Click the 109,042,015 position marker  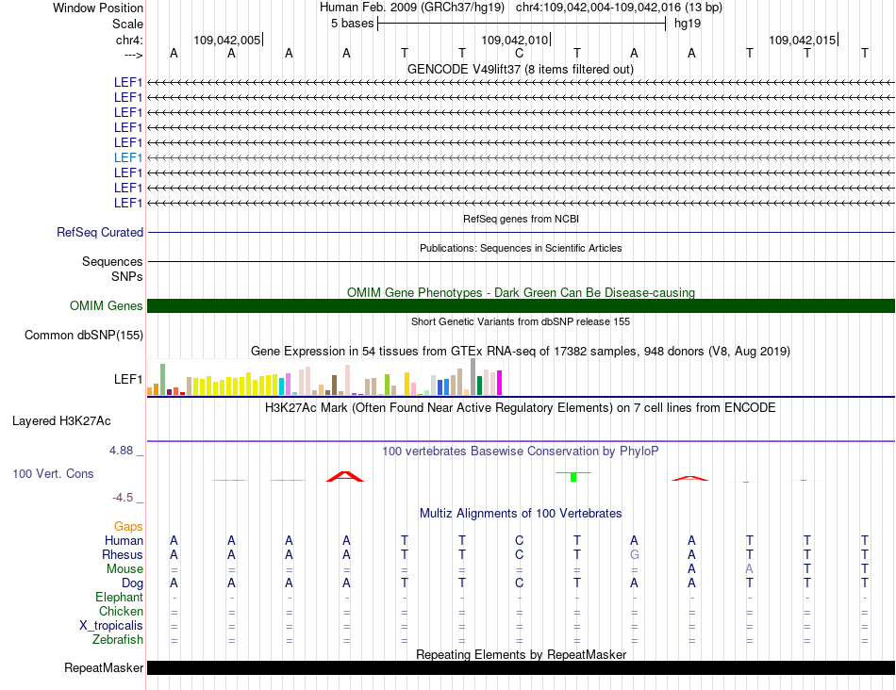point(803,40)
